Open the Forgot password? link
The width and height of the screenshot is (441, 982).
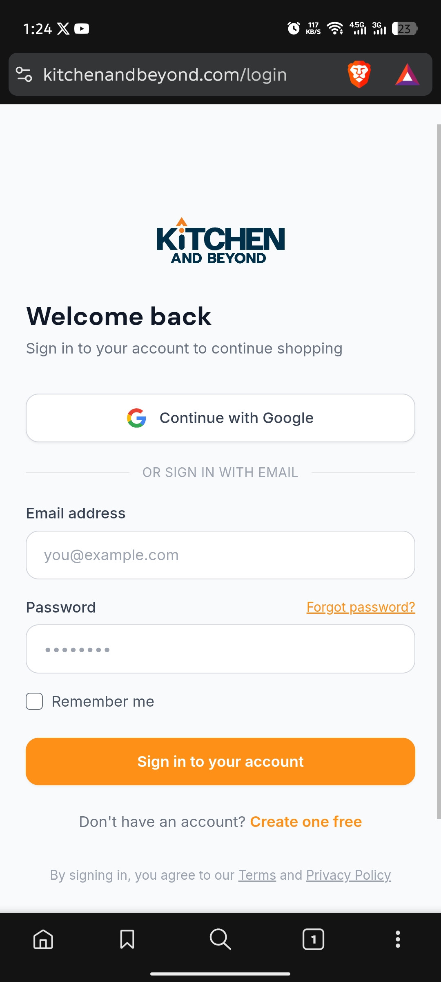pos(361,607)
